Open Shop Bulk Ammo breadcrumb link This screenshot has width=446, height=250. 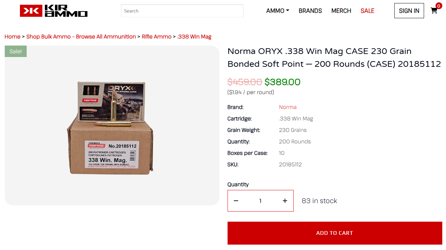(x=81, y=36)
